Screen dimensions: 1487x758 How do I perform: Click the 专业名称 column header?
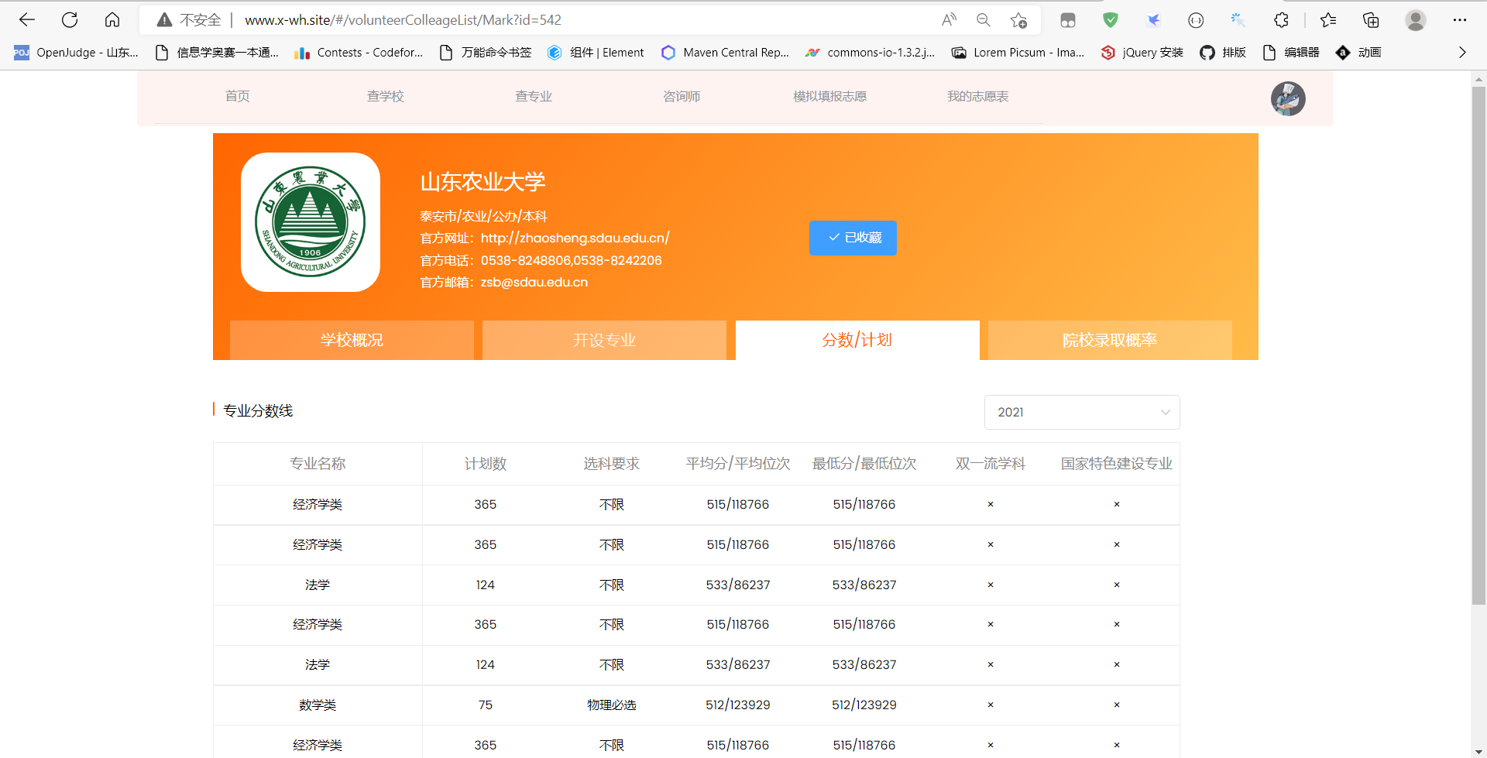(x=318, y=464)
